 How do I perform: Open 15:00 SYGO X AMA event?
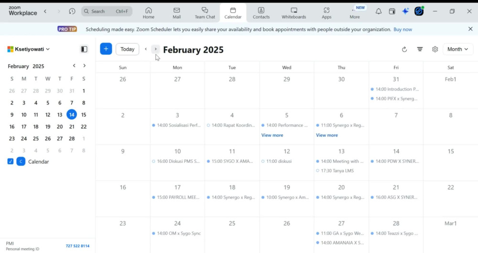click(x=231, y=161)
